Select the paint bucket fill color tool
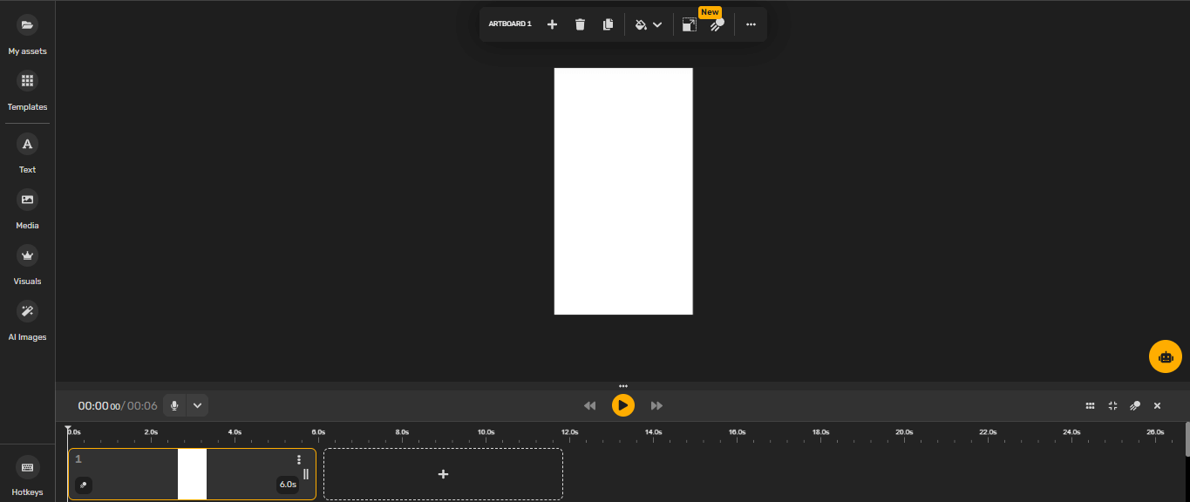The width and height of the screenshot is (1190, 502). (x=642, y=24)
